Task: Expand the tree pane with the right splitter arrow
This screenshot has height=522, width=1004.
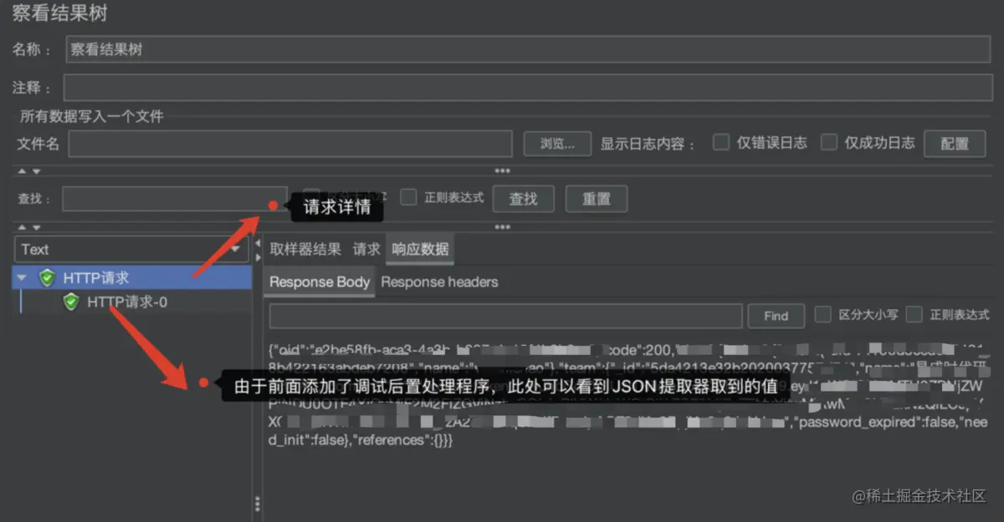Action: (258, 256)
